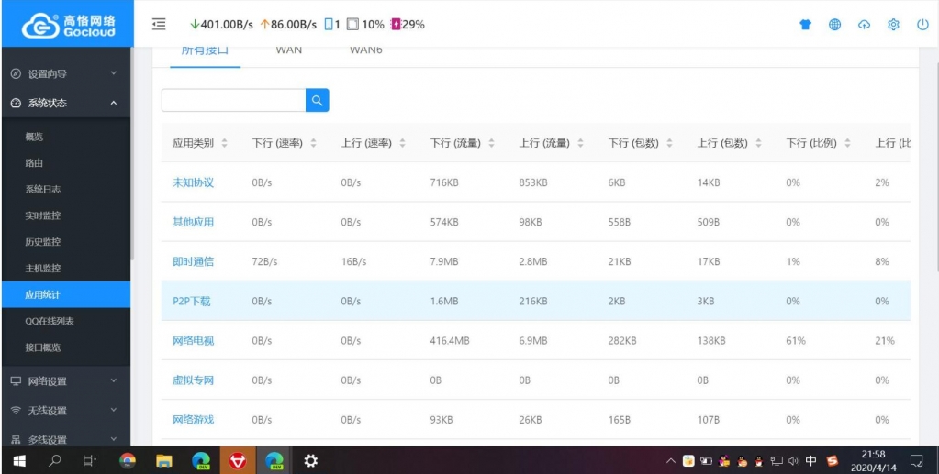Select 应用统计 in the sidebar
This screenshot has width=939, height=474.
pos(65,294)
